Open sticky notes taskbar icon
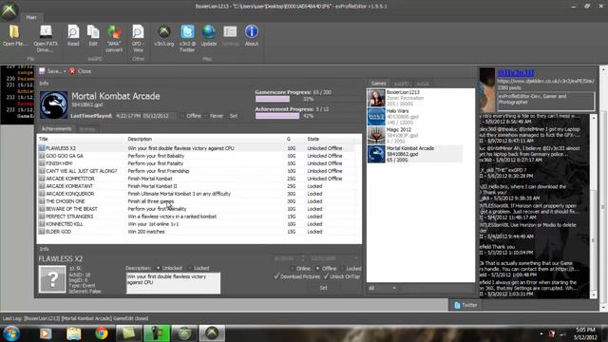The height and width of the screenshot is (342, 608). tap(129, 333)
